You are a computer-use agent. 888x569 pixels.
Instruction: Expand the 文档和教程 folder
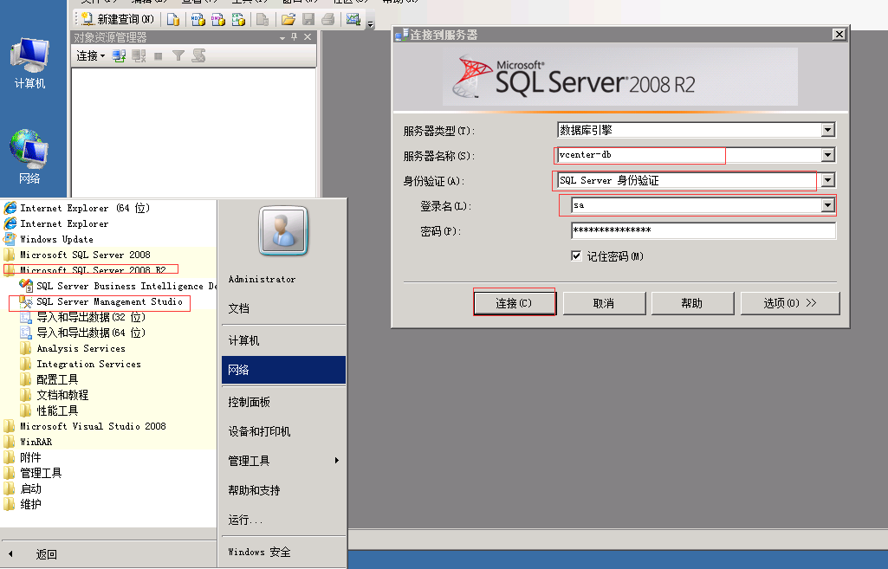point(55,395)
